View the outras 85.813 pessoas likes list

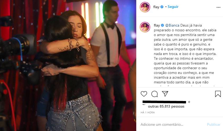pyautogui.click(x=166, y=106)
